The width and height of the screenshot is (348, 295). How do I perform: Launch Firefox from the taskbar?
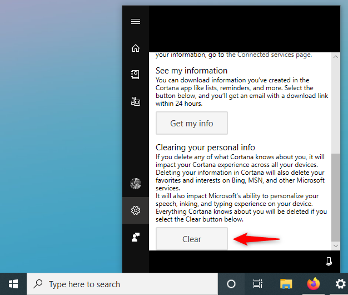pos(313,284)
